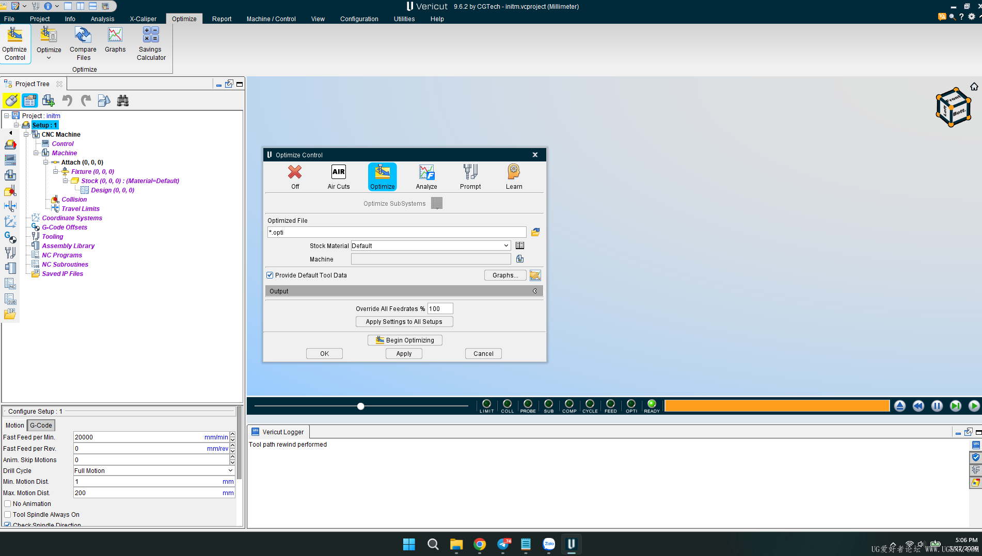Select Tooling in the Project Tree
The height and width of the screenshot is (556, 982).
(53, 236)
